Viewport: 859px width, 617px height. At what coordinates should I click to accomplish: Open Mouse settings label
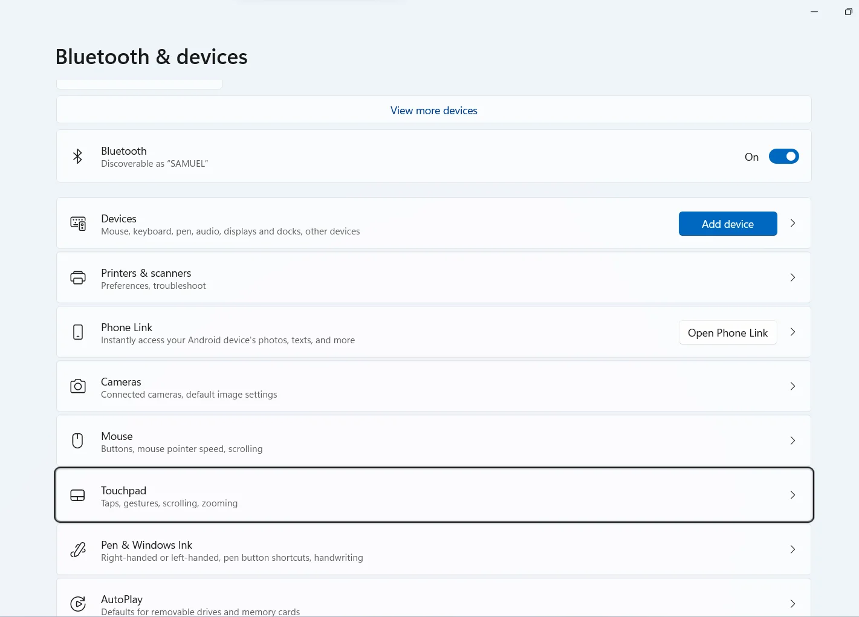click(x=117, y=436)
